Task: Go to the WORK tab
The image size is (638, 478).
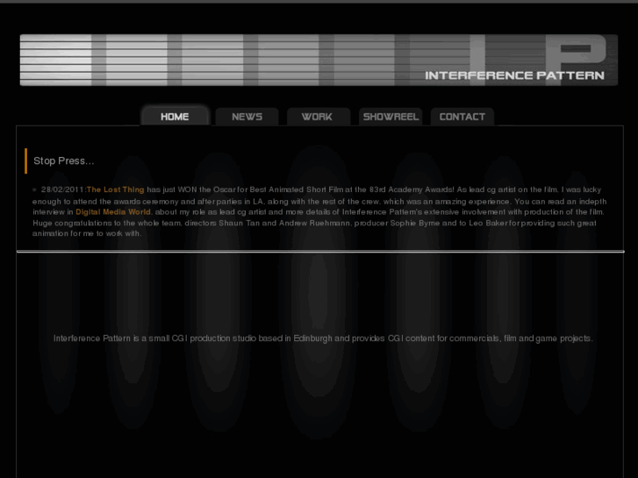Action: point(319,117)
